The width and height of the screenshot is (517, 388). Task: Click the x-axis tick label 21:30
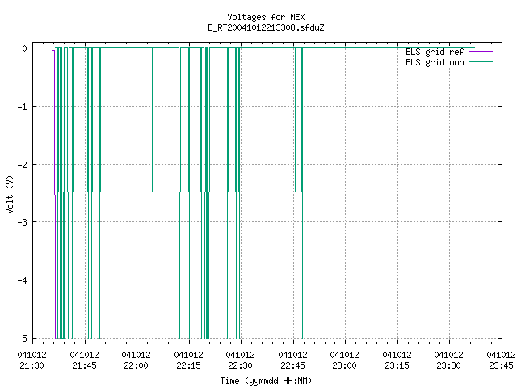[32, 365]
